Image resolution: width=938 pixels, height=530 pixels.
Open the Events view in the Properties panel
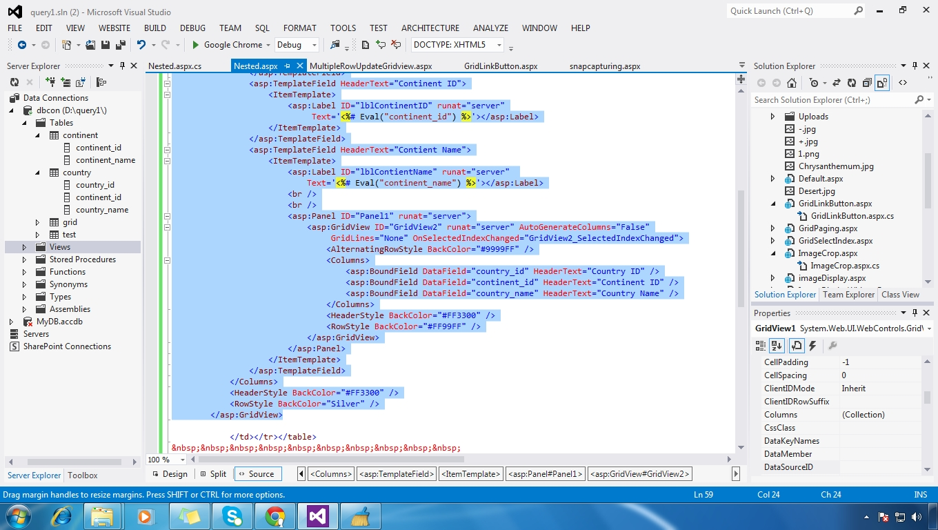812,345
